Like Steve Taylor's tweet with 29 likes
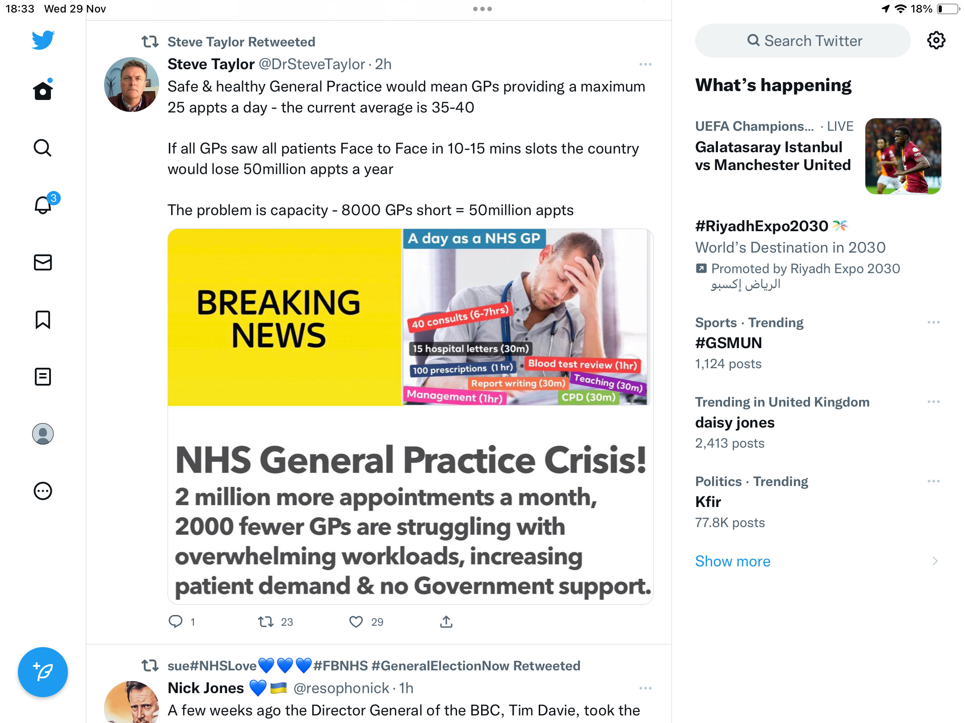Viewport: 965px width, 723px height. pyautogui.click(x=366, y=622)
